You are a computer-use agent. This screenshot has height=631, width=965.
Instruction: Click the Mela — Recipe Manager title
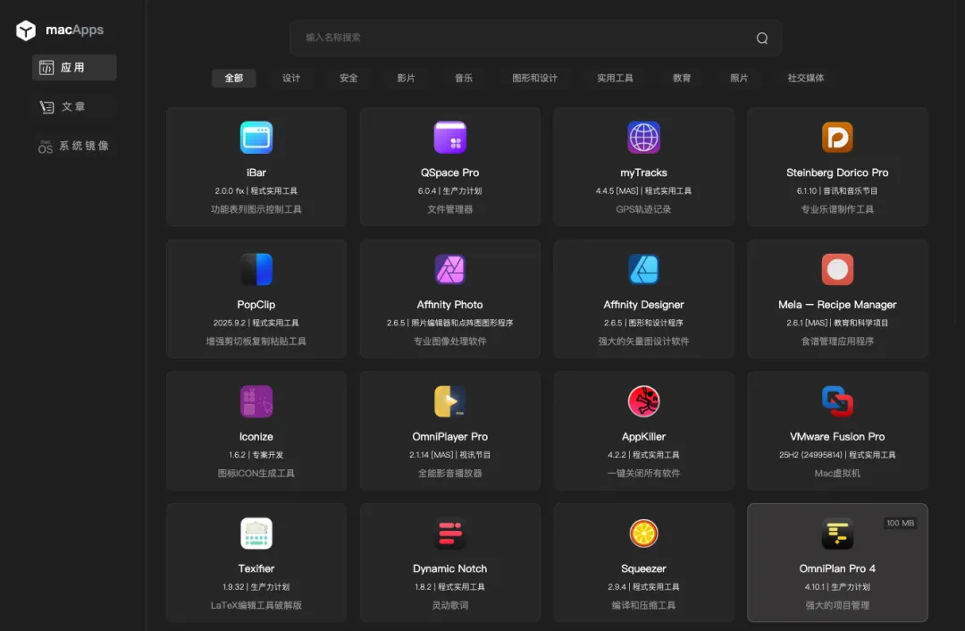pyautogui.click(x=837, y=305)
